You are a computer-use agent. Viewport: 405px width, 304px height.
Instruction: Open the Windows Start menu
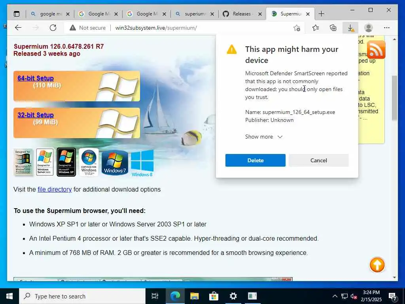coord(9,296)
